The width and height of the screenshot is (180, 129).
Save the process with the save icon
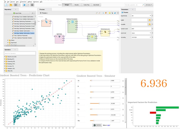pyautogui.click(x=16, y=5)
